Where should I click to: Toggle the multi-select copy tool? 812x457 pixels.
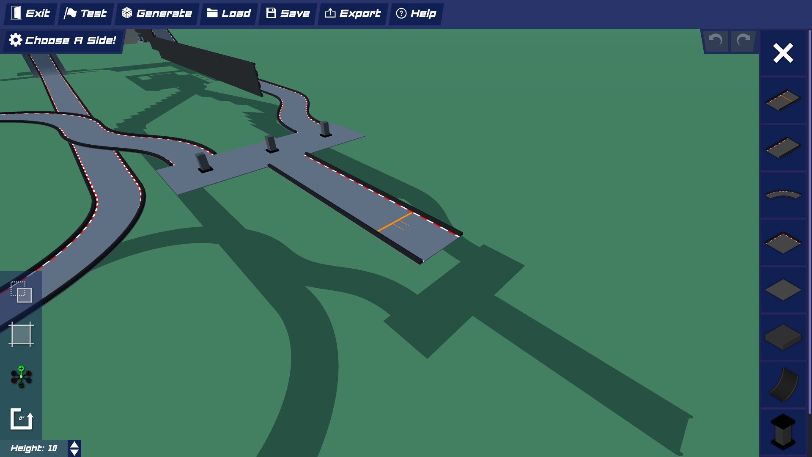point(21,292)
